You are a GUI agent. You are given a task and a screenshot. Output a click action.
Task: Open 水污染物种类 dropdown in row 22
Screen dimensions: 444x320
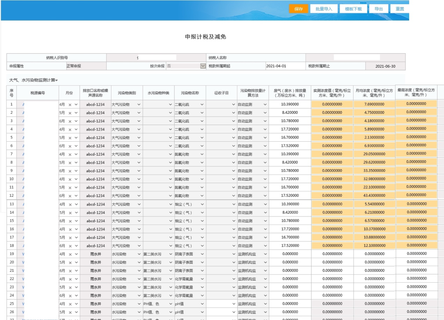tap(171, 279)
